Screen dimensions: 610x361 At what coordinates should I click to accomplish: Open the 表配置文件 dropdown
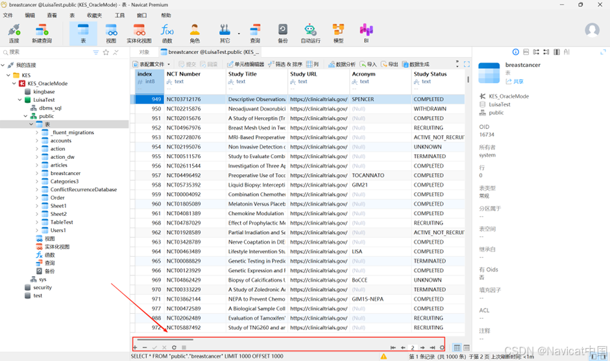tap(151, 64)
